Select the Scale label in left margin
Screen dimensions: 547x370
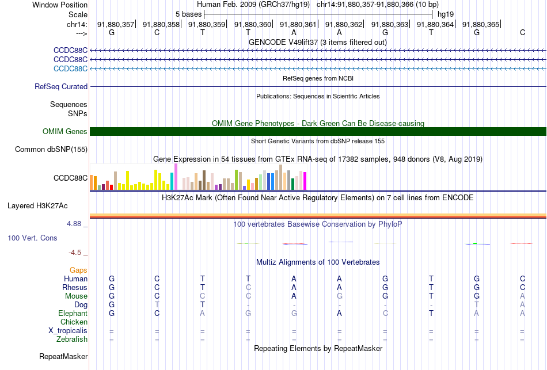(x=78, y=14)
